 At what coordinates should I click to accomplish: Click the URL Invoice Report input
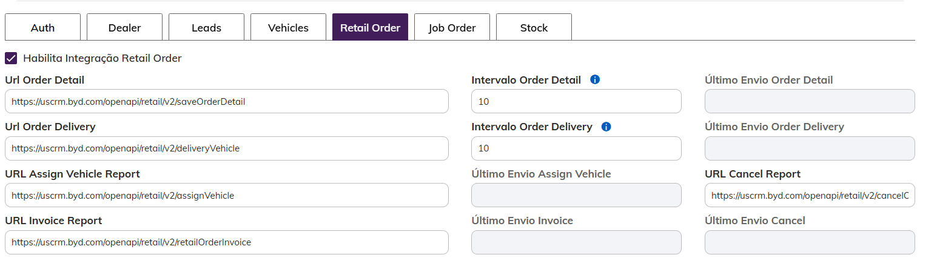(x=226, y=242)
